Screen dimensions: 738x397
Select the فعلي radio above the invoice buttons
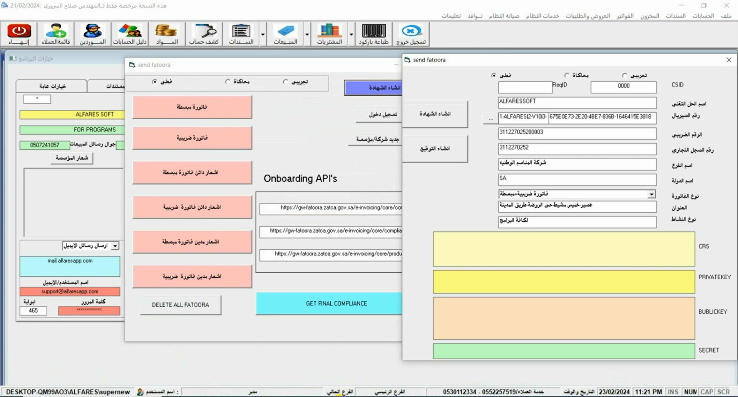155,82
